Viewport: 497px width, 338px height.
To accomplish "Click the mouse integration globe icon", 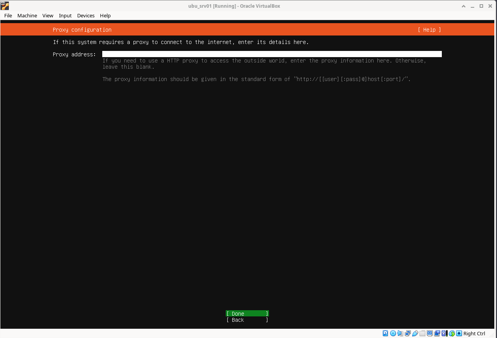I will tap(451, 333).
